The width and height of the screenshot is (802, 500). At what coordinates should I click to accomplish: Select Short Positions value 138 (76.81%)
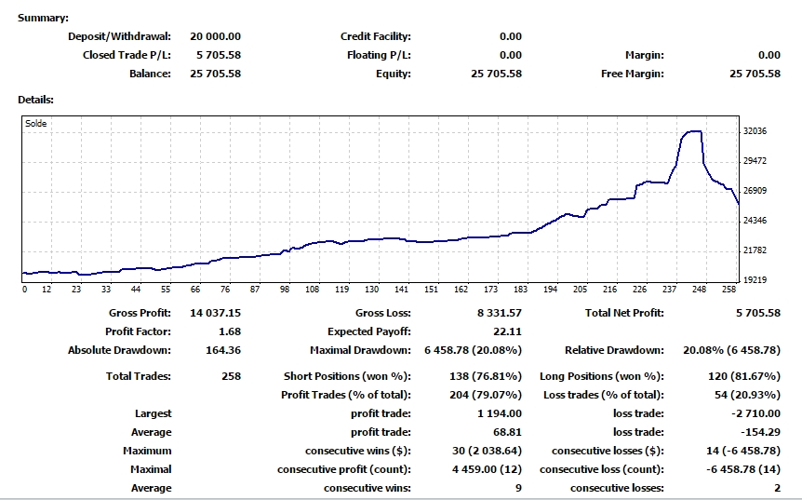pos(486,376)
